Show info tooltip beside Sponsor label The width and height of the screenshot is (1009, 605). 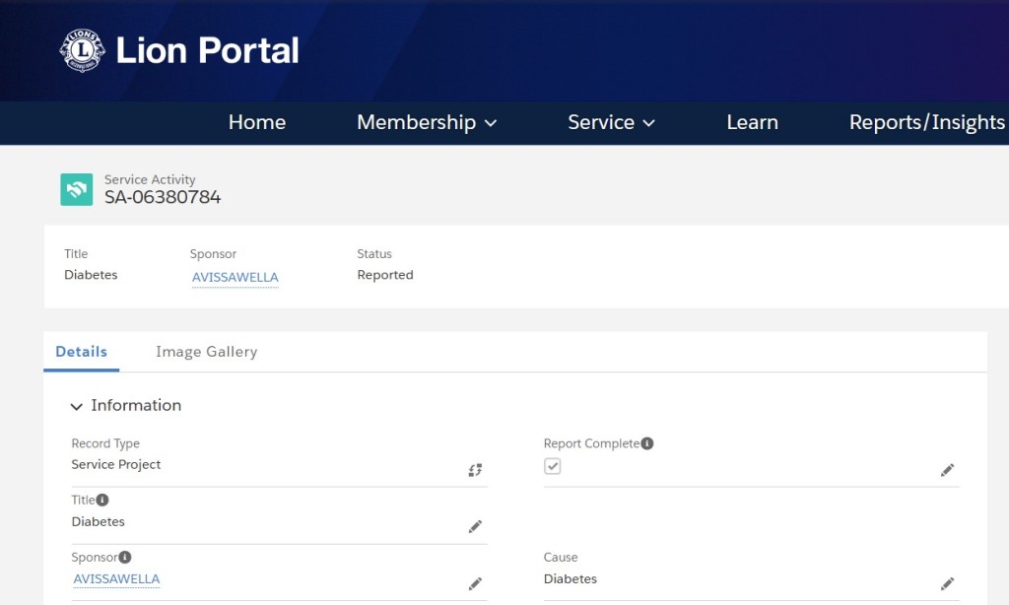125,557
